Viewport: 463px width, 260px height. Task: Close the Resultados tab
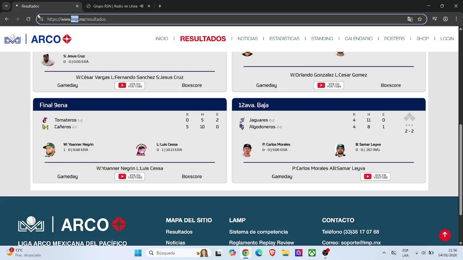(x=77, y=6)
